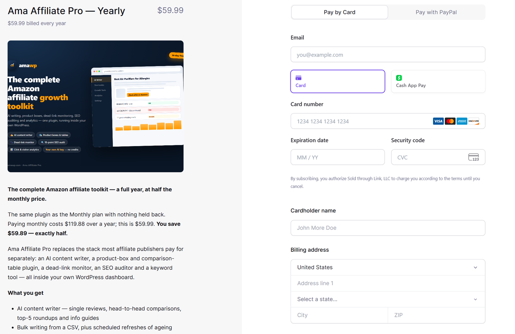The width and height of the screenshot is (515, 334).
Task: Click the '$59.99 billed every year' text
Action: [37, 23]
